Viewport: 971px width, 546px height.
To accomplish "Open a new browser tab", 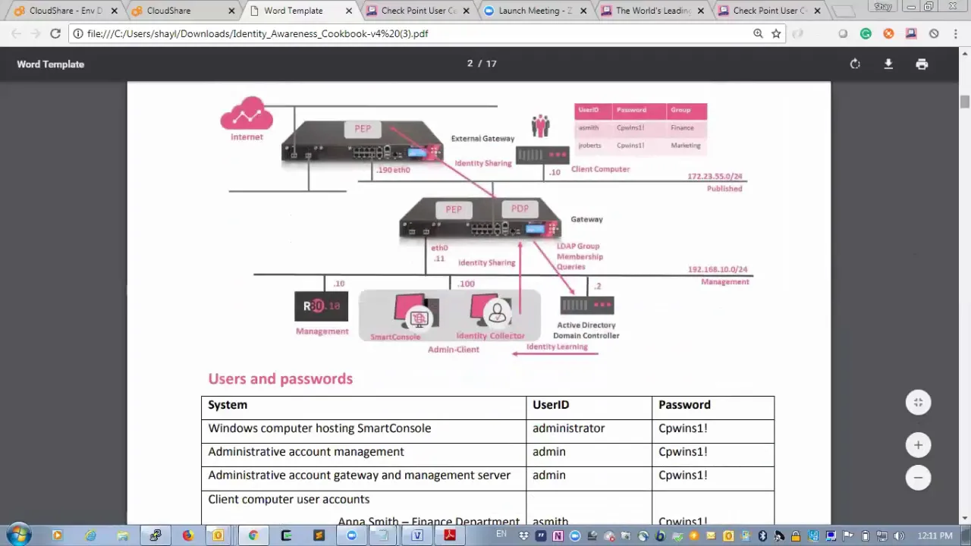I will pyautogui.click(x=842, y=11).
